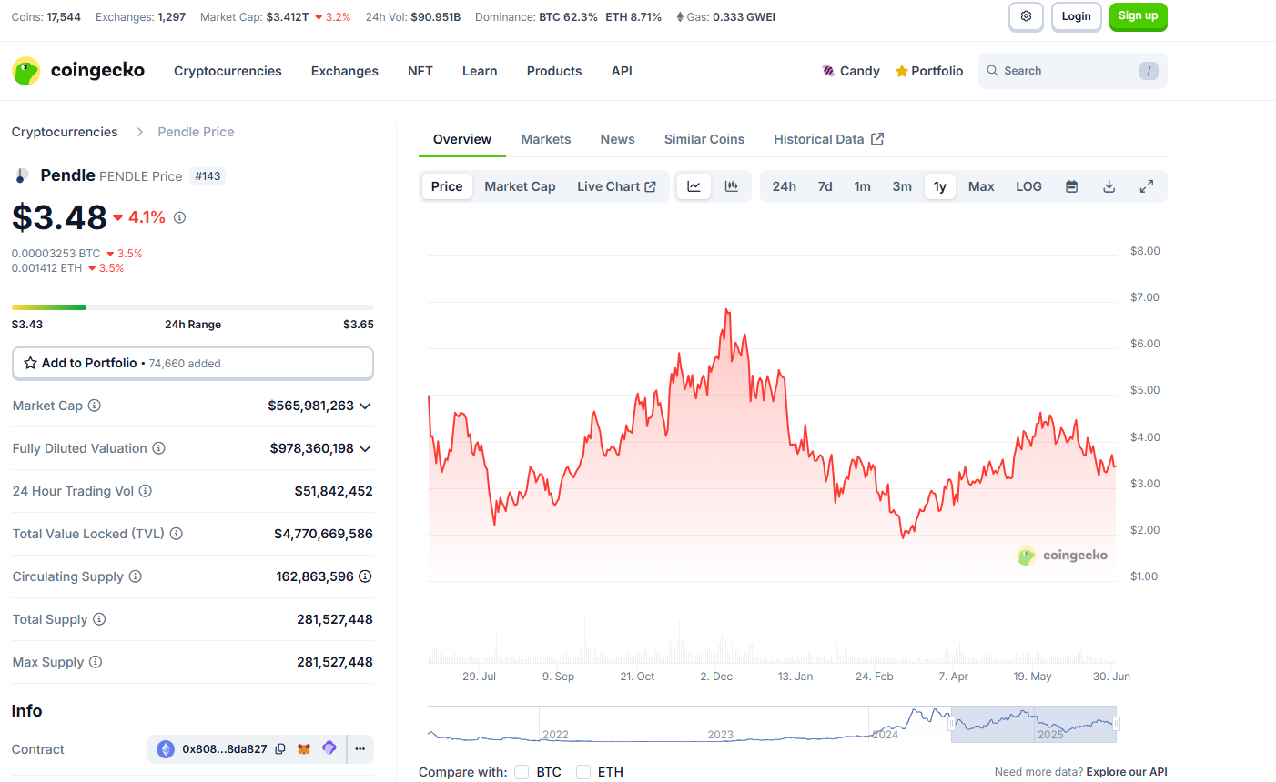Viewport: 1276px width, 782px height.
Task: Switch to the Overview tab
Action: pyautogui.click(x=462, y=139)
